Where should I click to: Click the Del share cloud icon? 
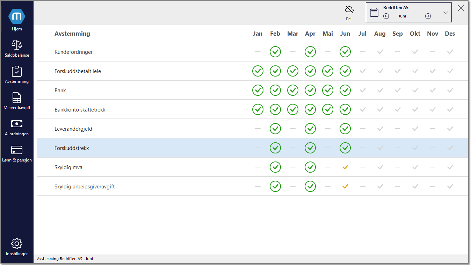coord(349,9)
